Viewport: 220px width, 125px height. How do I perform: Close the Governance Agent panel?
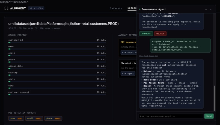pyautogui.click(x=211, y=9)
